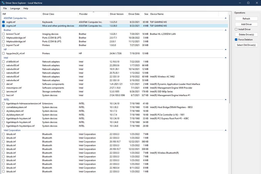Check the heci.inf driver checkbox
261x174 pixels.
coord(3,95)
